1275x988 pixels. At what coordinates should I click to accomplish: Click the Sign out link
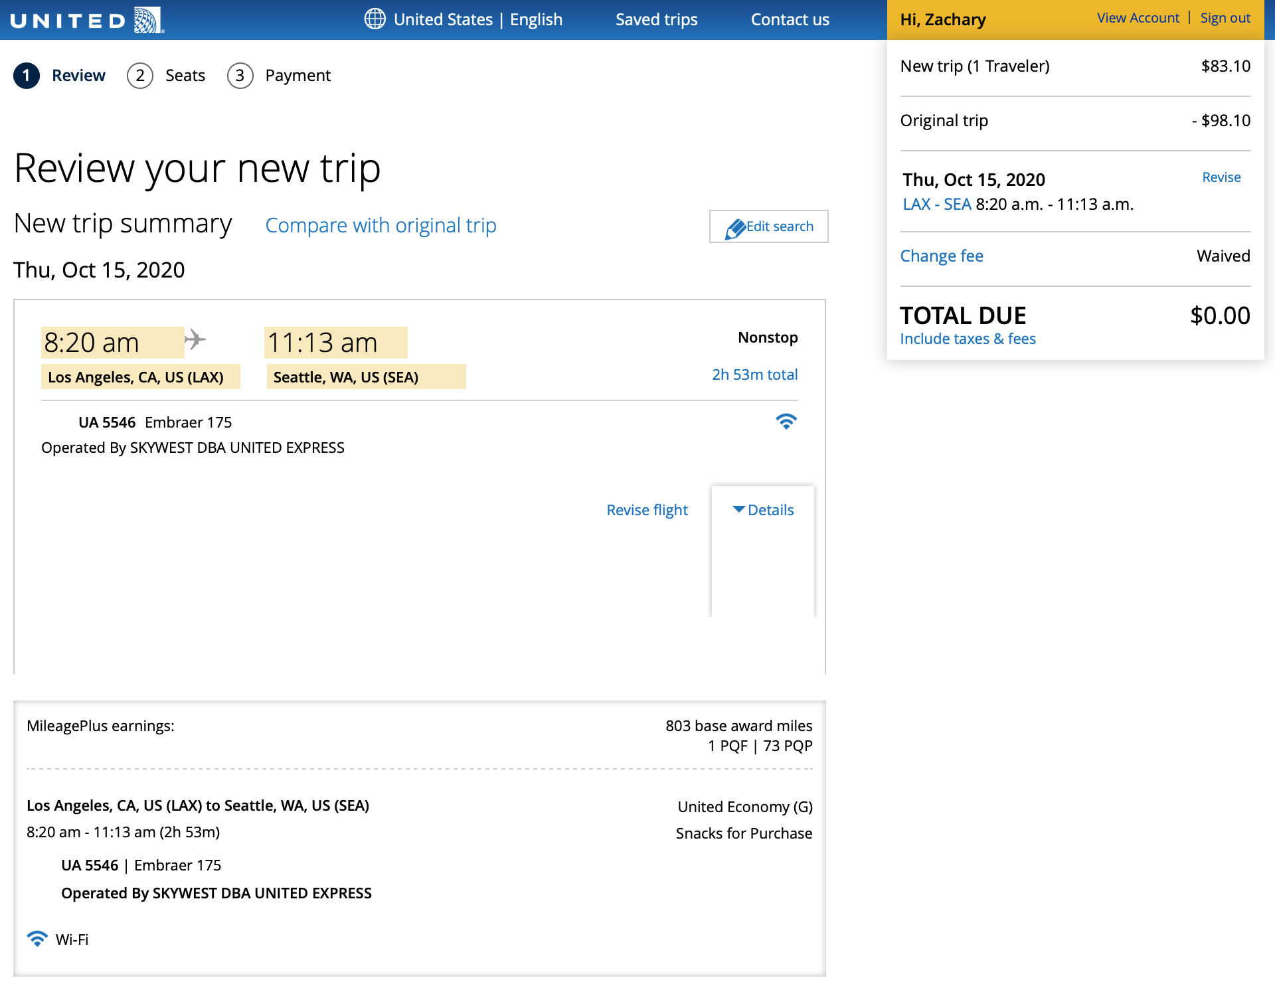click(x=1225, y=18)
